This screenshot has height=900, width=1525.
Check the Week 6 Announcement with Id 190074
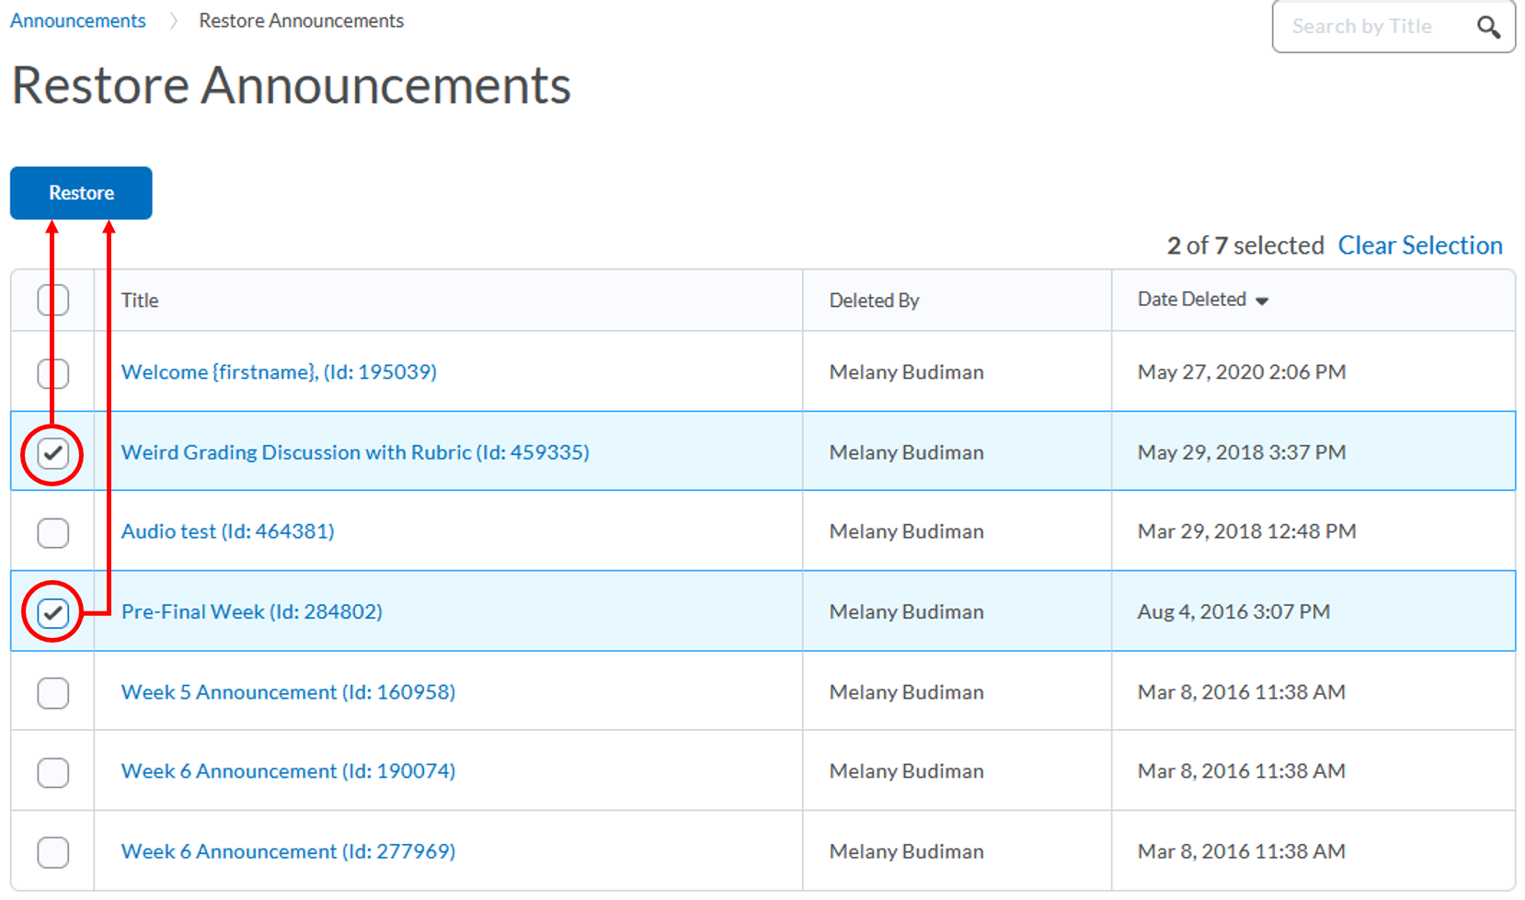[52, 772]
